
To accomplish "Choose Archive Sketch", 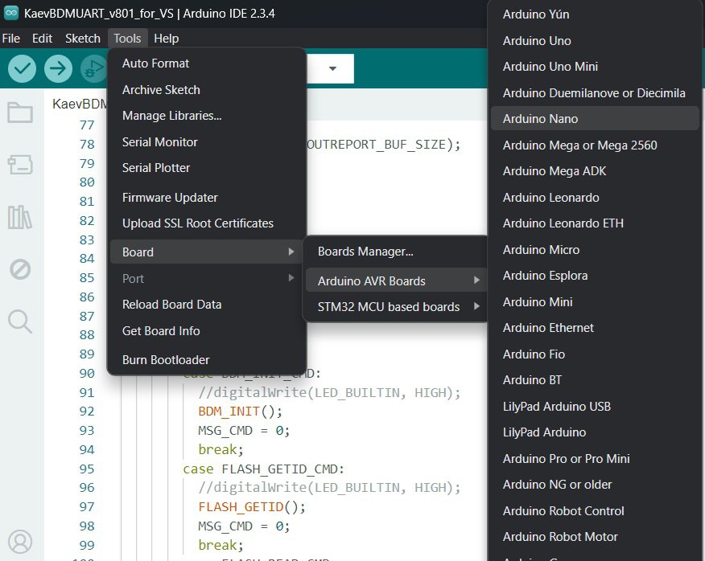I will (x=207, y=90).
